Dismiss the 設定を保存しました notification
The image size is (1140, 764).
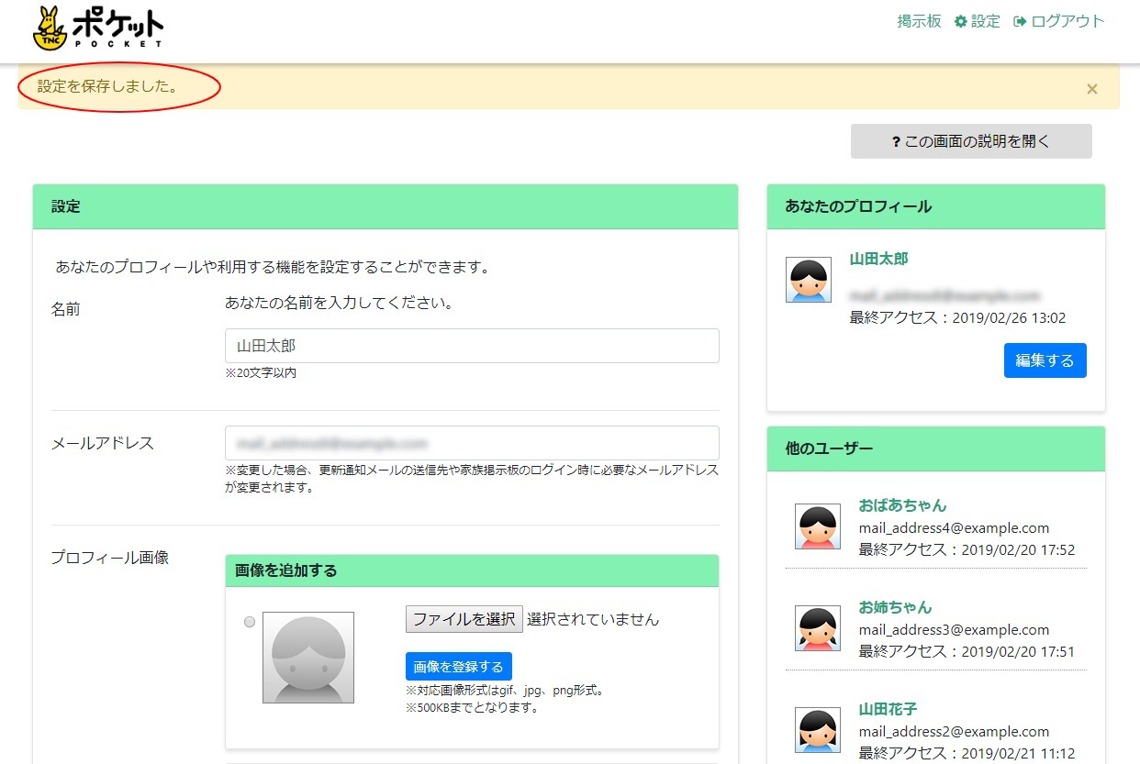[1091, 89]
